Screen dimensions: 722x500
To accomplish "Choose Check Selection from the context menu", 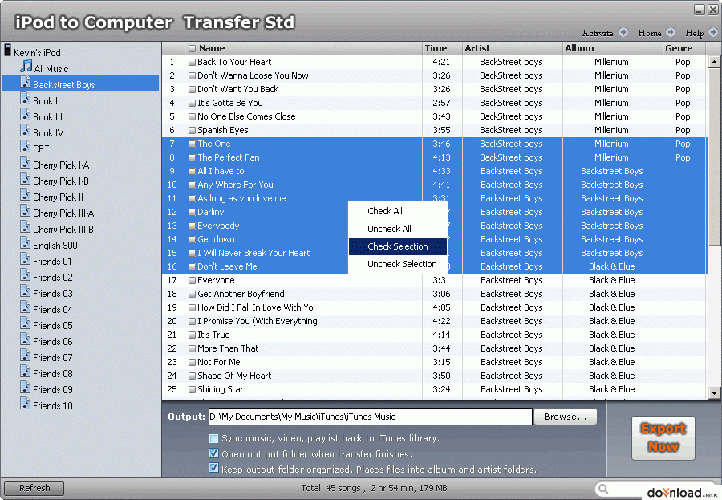I will click(398, 246).
